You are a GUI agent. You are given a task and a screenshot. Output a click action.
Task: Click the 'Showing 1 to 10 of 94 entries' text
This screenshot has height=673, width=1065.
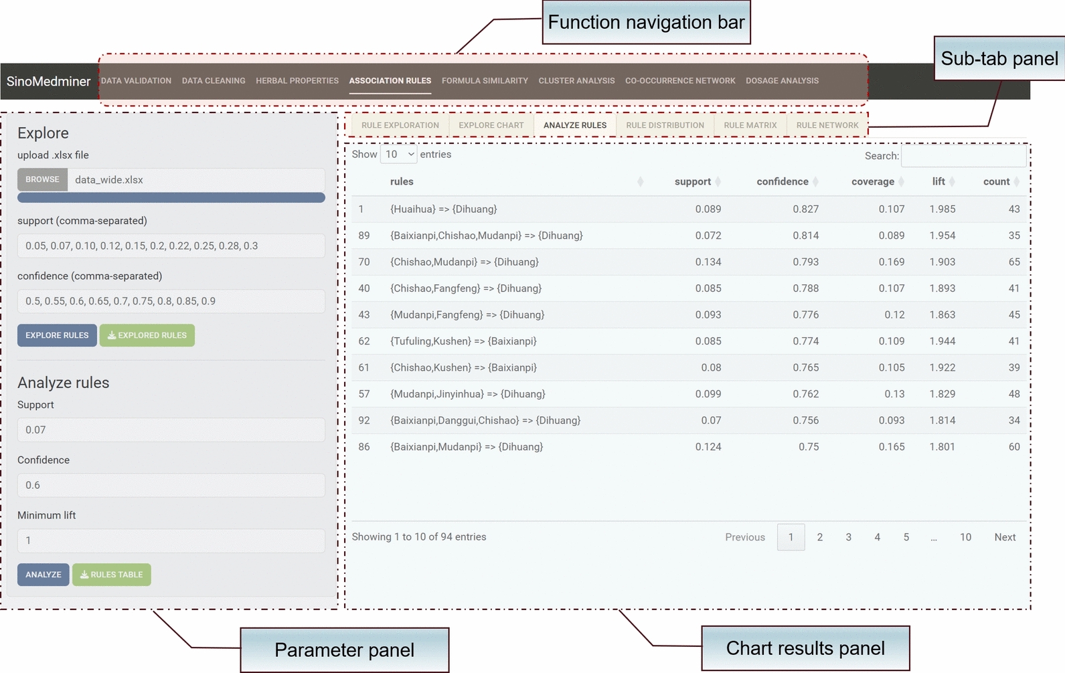pyautogui.click(x=419, y=537)
